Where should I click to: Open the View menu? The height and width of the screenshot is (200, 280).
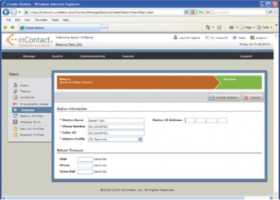[x=28, y=20]
